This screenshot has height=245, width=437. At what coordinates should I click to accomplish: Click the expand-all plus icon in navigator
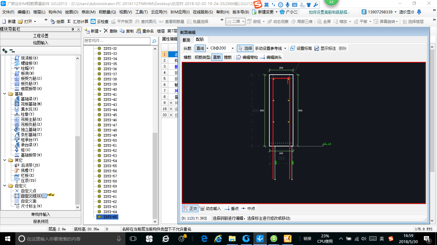point(5,50)
